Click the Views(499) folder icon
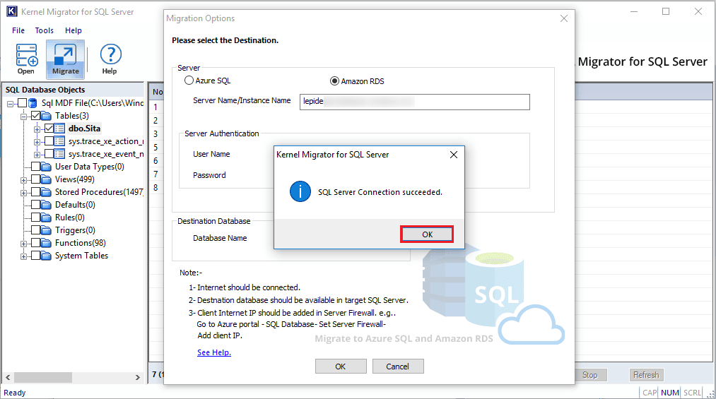The height and width of the screenshot is (399, 716). (x=46, y=179)
